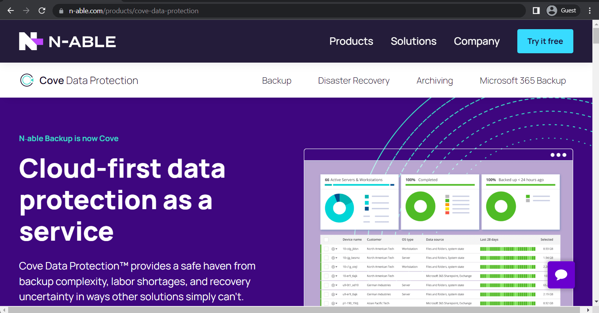Click the browser reload icon
Viewport: 599px width, 313px height.
[42, 10]
